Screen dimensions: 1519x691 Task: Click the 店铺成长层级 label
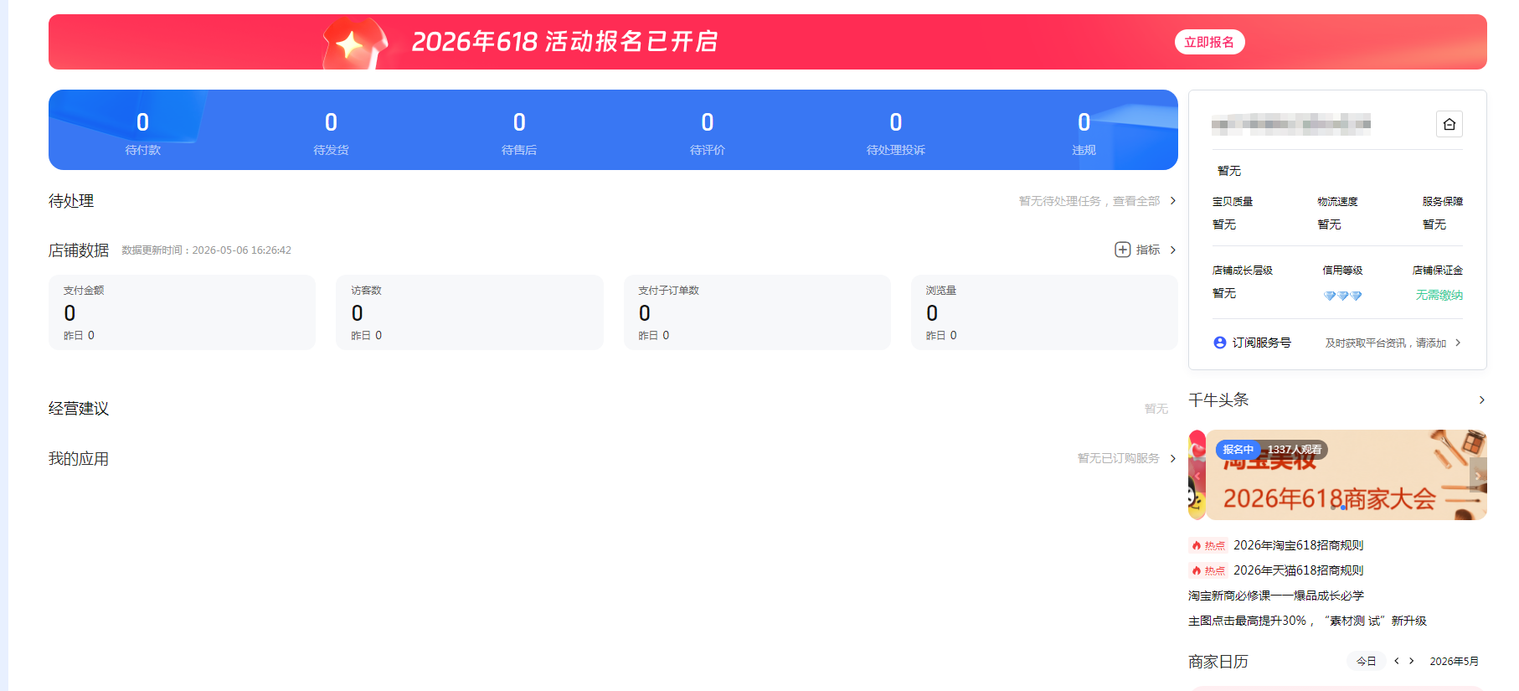[x=1243, y=271]
